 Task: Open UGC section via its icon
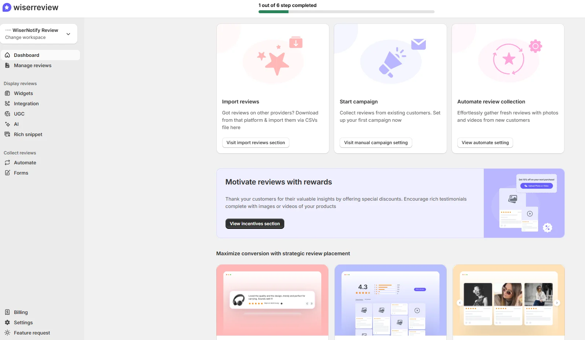click(7, 114)
